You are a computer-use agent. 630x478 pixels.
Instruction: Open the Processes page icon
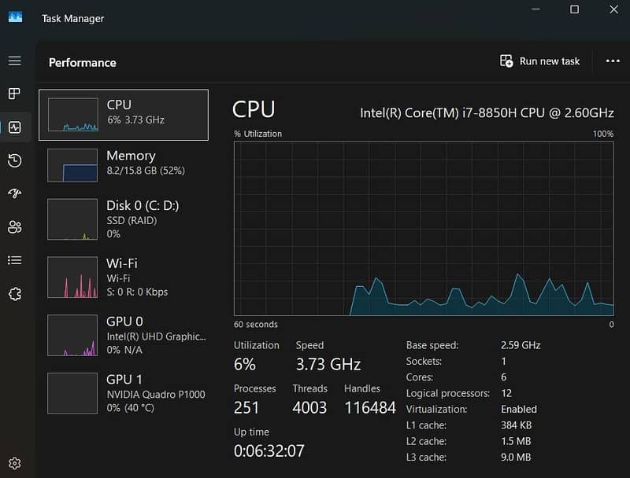[15, 94]
